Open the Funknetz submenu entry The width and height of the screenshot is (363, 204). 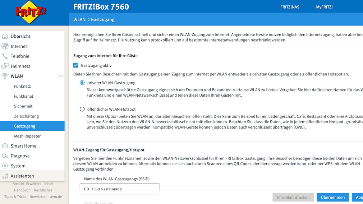point(22,86)
